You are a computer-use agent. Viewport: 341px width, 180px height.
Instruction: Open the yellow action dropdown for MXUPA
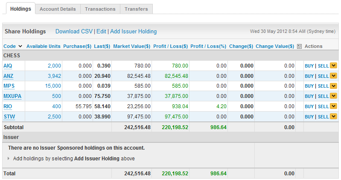pos(333,96)
